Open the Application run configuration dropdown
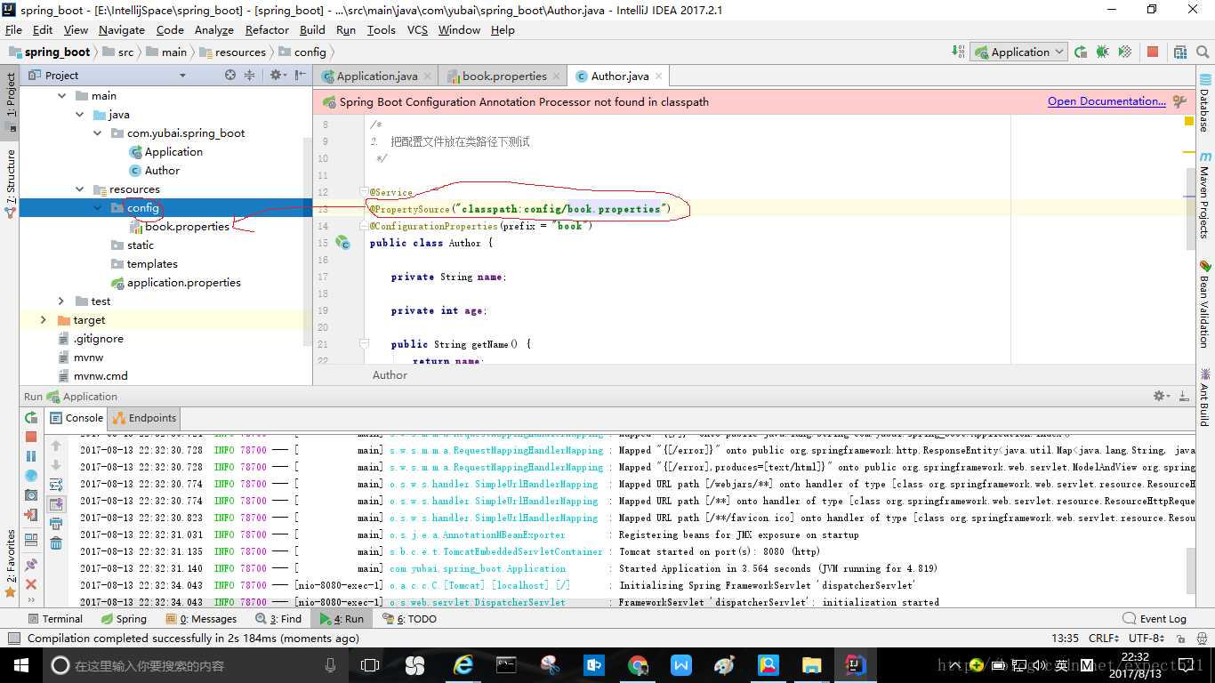This screenshot has height=683, width=1215. tap(1018, 52)
